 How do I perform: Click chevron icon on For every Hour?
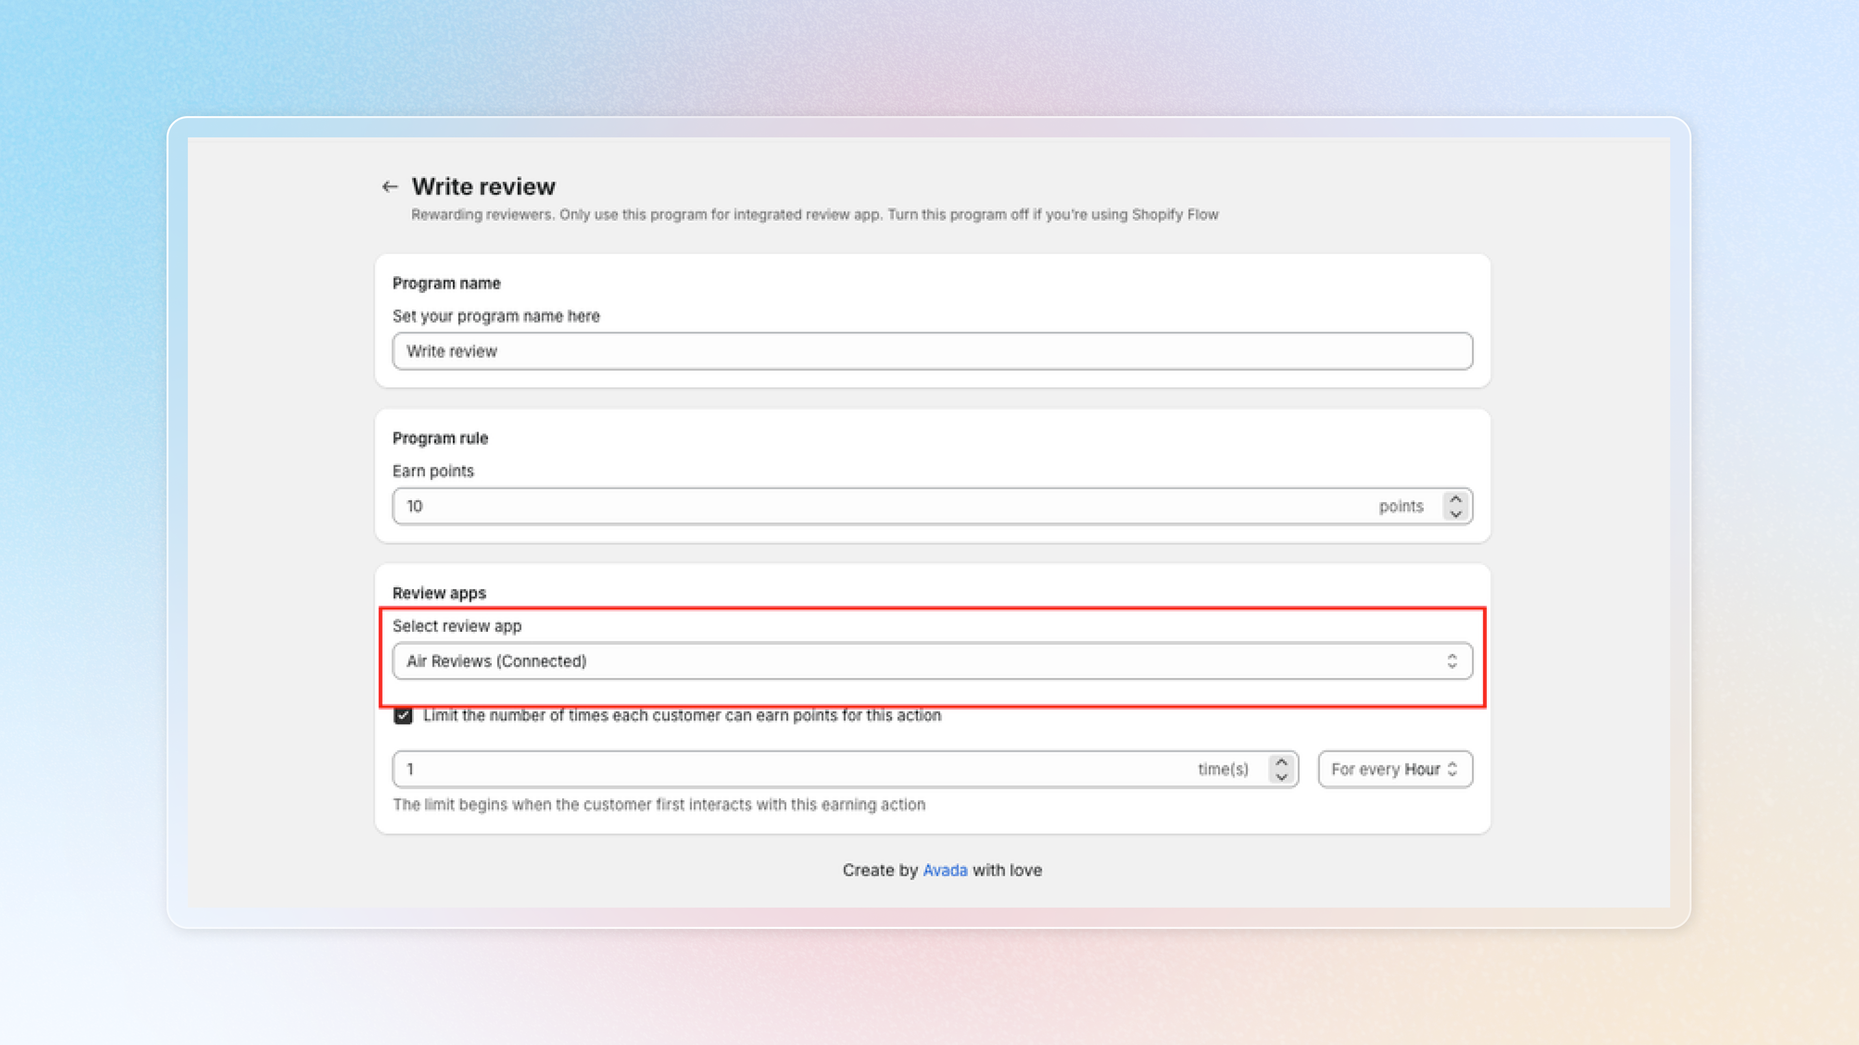tap(1452, 769)
